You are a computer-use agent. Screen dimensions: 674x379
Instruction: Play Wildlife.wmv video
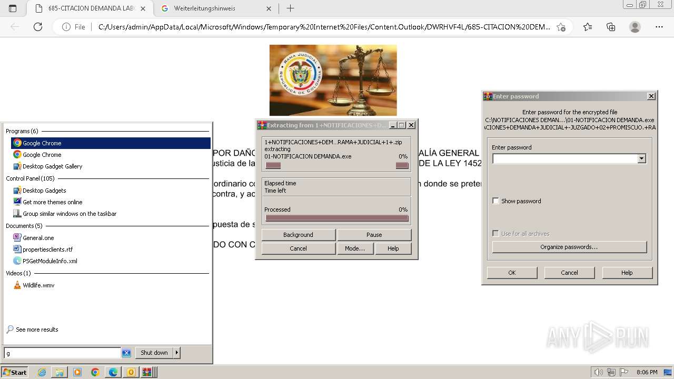[x=111, y=285]
